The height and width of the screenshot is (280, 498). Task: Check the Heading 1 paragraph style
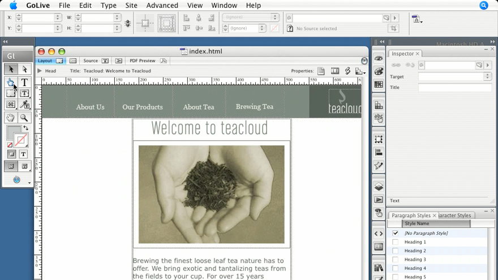(395, 242)
